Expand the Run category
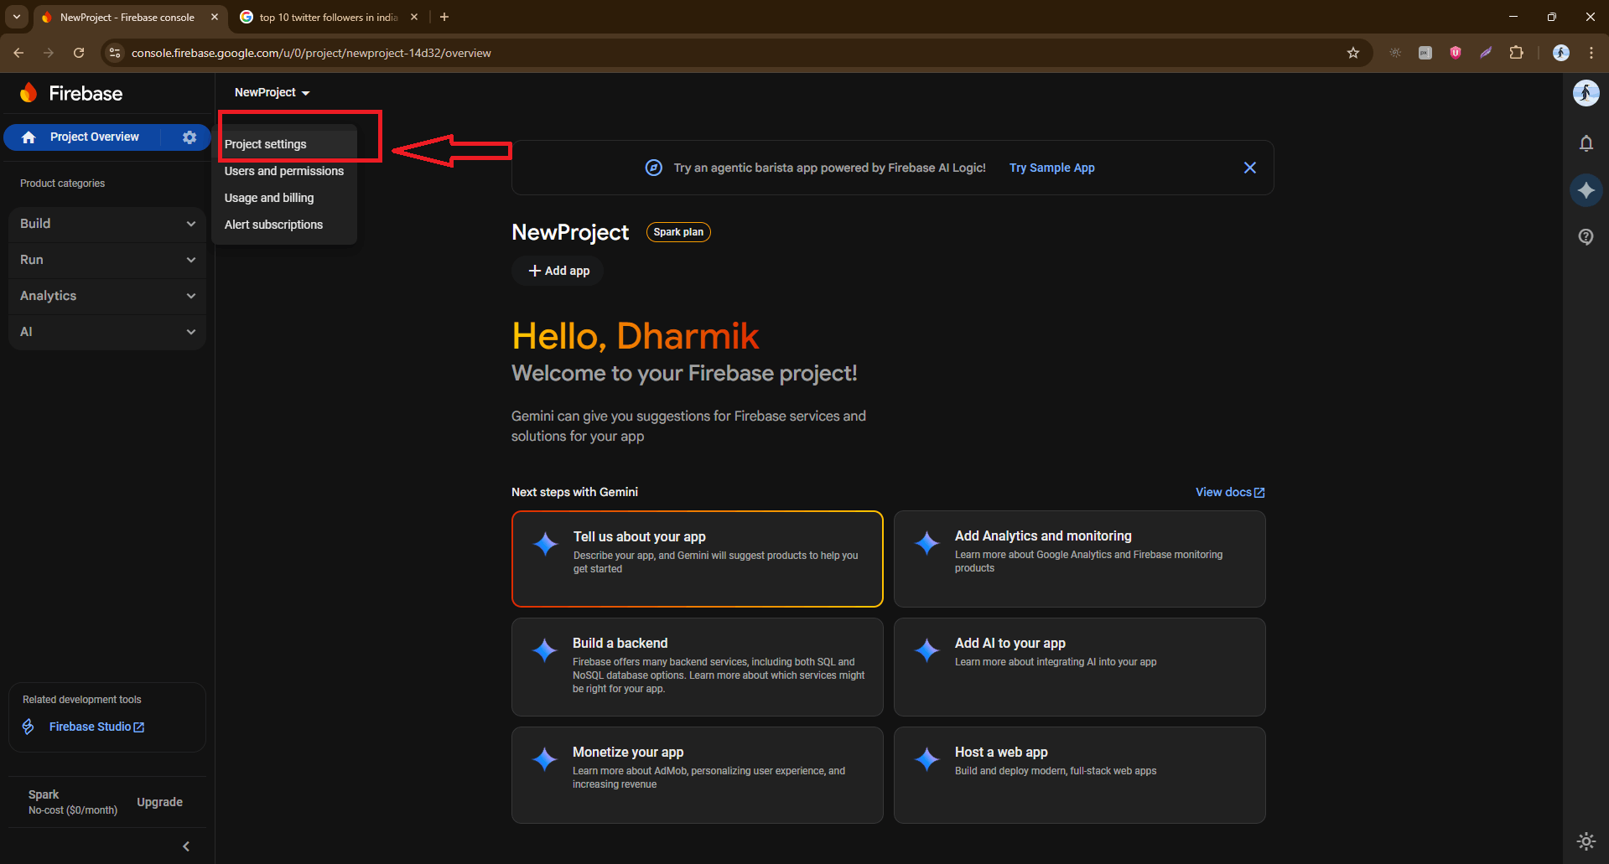This screenshot has height=864, width=1609. coord(107,260)
